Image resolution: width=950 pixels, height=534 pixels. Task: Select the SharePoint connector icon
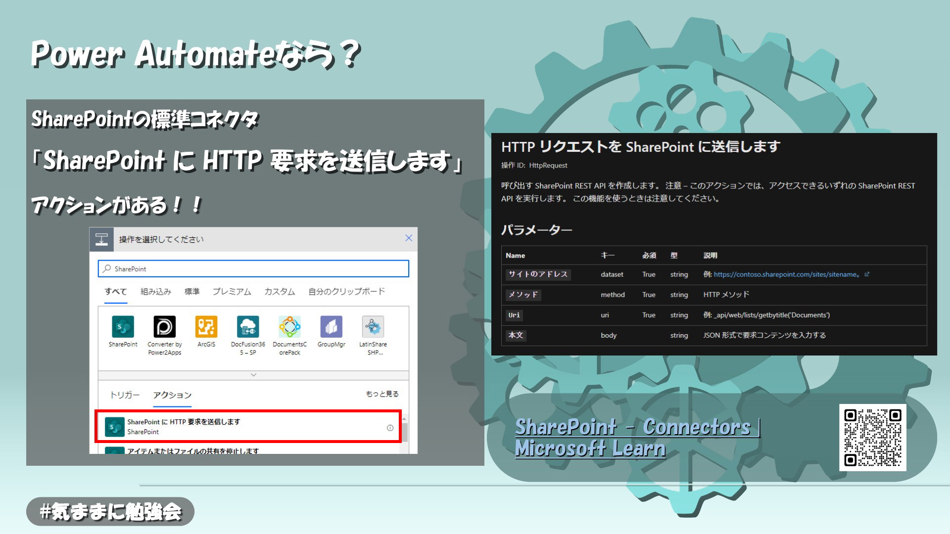click(123, 327)
